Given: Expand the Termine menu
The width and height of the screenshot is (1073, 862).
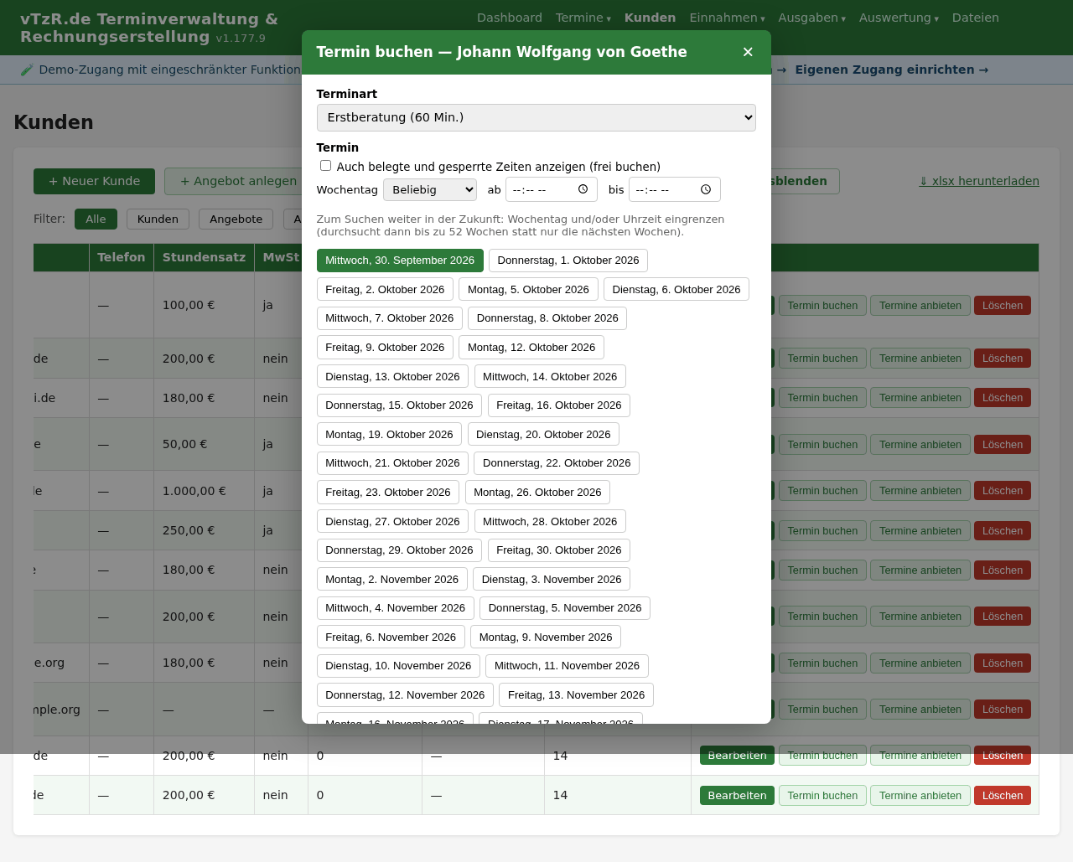Looking at the screenshot, I should [x=583, y=18].
